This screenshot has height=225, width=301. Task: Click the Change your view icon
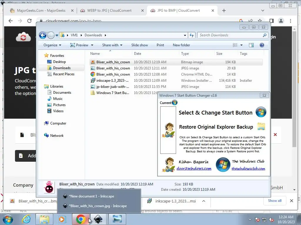235,45
